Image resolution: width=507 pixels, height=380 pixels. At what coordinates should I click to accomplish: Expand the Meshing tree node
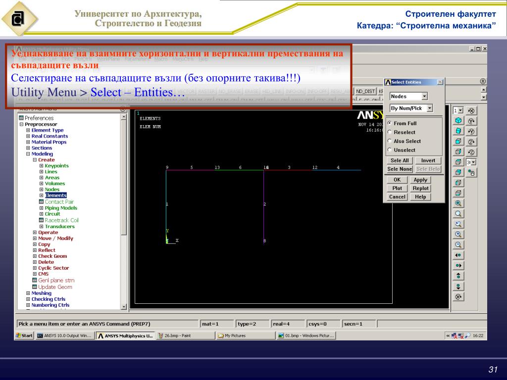point(28,293)
